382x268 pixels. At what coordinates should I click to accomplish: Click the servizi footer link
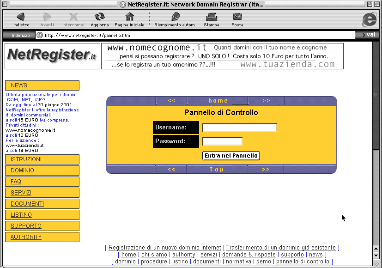tap(209, 255)
